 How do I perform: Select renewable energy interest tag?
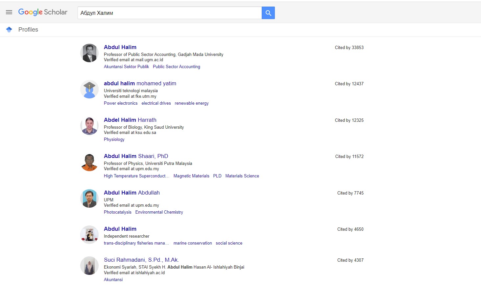tap(192, 103)
